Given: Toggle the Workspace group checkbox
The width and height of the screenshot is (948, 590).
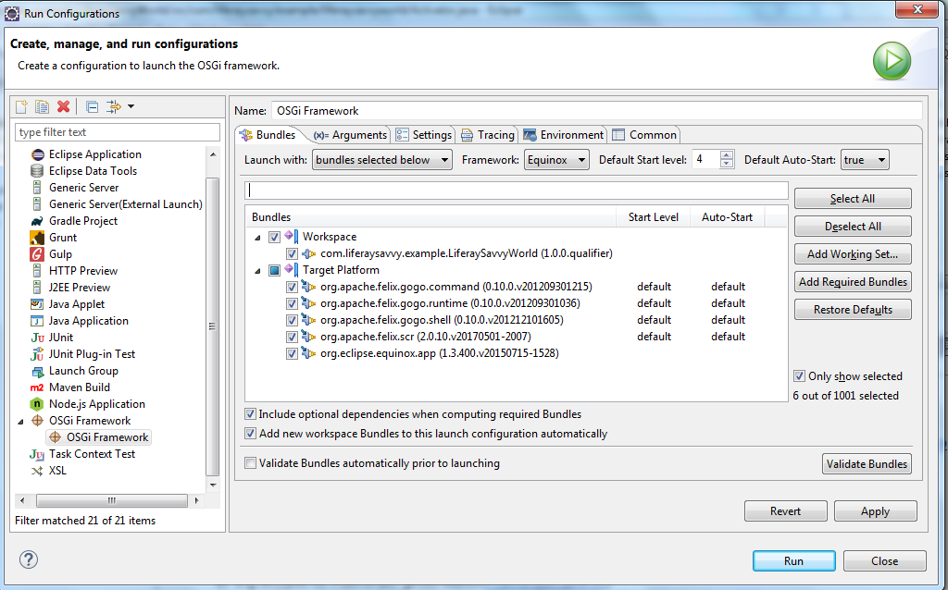Looking at the screenshot, I should coord(274,237).
